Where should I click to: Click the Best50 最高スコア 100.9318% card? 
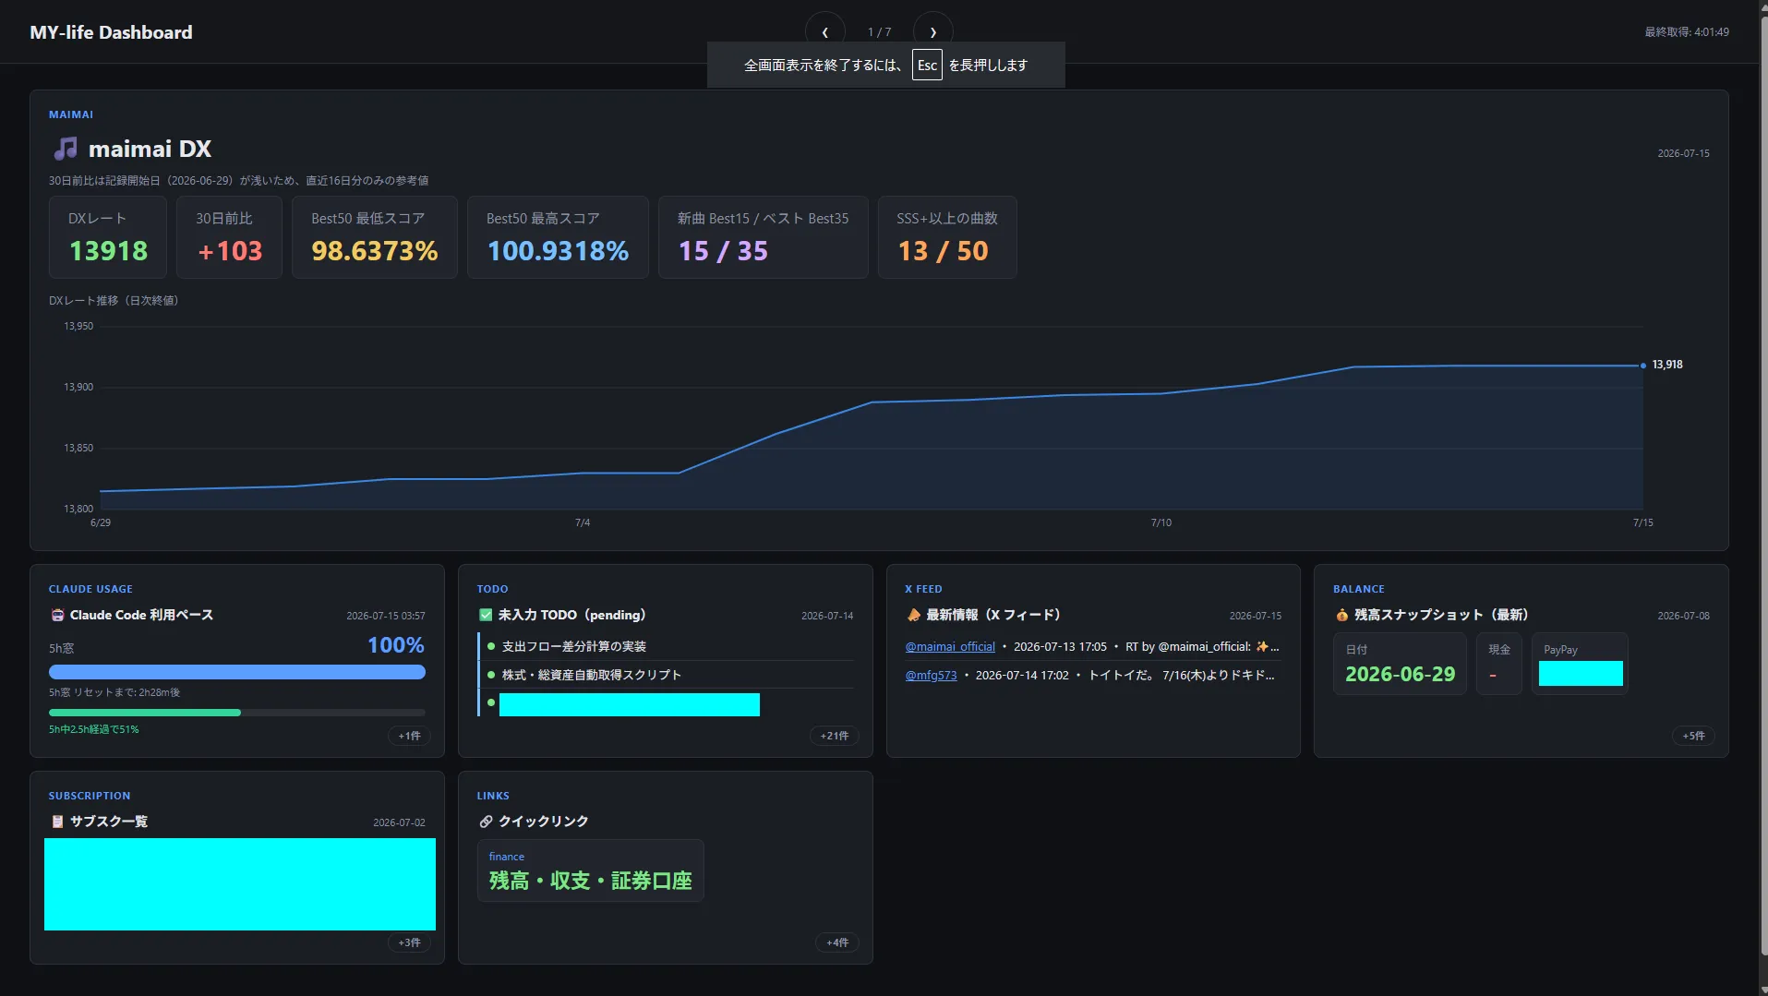[x=558, y=237]
